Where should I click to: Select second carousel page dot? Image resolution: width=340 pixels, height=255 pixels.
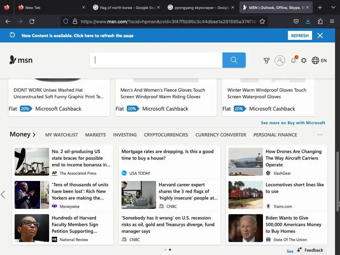click(170, 250)
